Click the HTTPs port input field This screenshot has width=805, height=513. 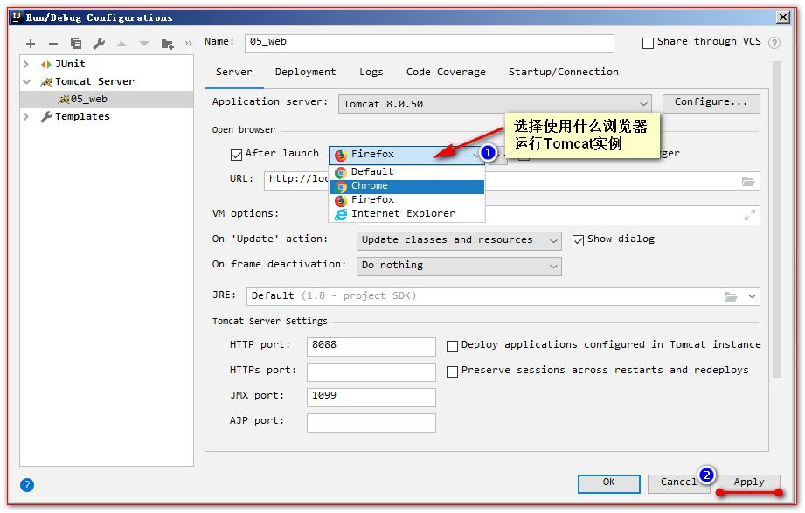click(371, 371)
